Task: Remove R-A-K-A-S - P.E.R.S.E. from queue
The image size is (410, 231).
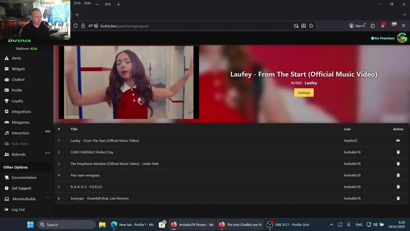Action: [398, 187]
